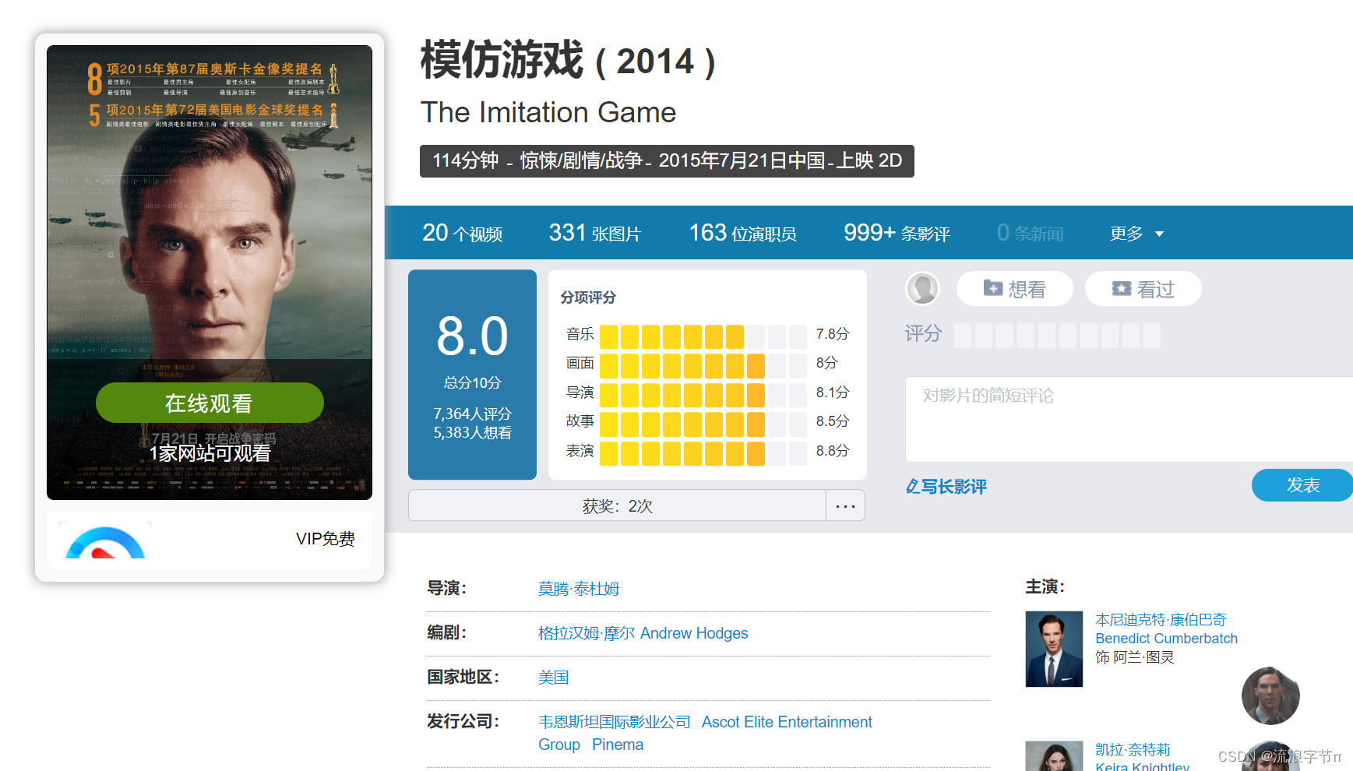Select the '饰 阿兰·图灵' text
Image resolution: width=1353 pixels, height=771 pixels.
(1134, 657)
